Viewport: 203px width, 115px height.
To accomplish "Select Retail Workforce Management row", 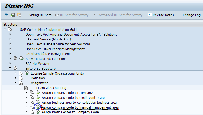I will 48,54.
